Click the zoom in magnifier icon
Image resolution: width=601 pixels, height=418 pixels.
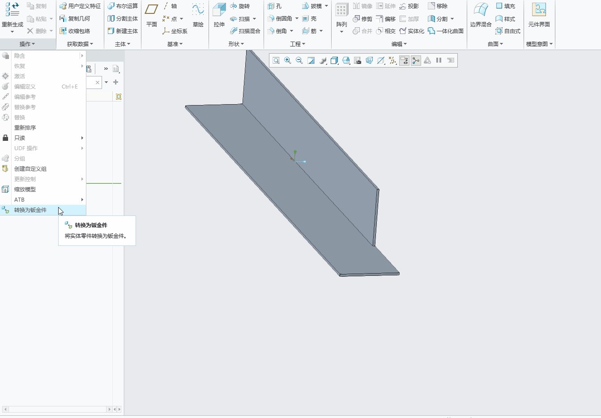point(288,61)
